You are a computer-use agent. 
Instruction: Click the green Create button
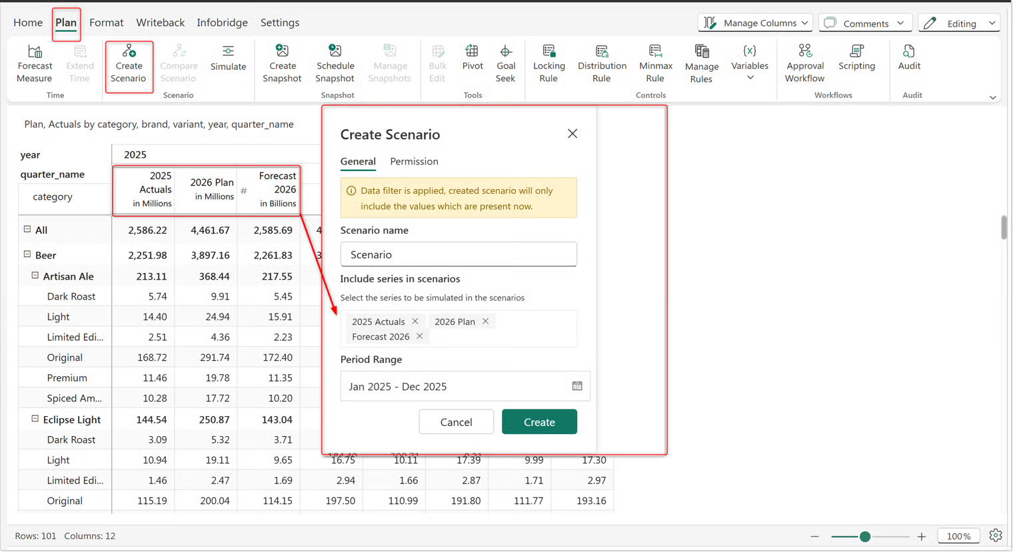pyautogui.click(x=539, y=421)
